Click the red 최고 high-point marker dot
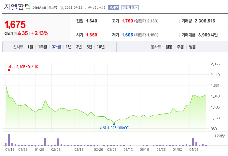This screenshot has width=228, height=156. pos(9,70)
